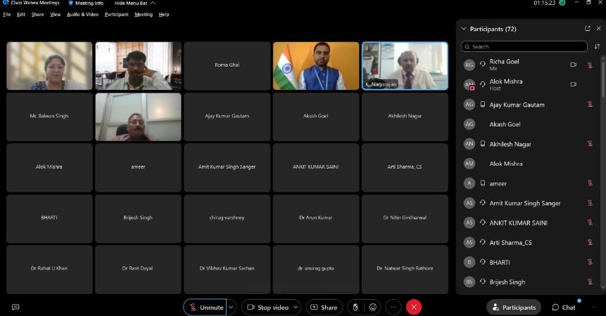Open audio options arrow beside Unmute
606x316 pixels.
tap(231, 307)
